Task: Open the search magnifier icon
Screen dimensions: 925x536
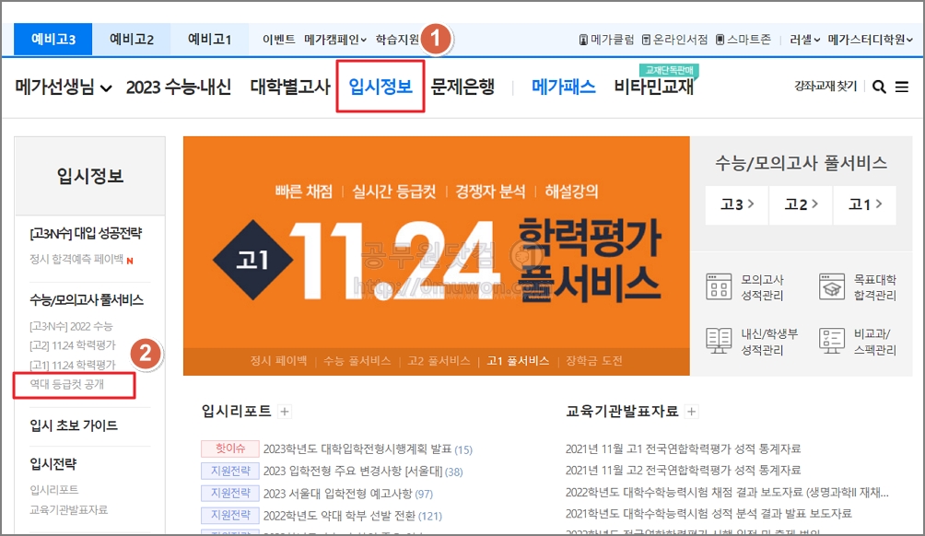Action: [x=879, y=87]
